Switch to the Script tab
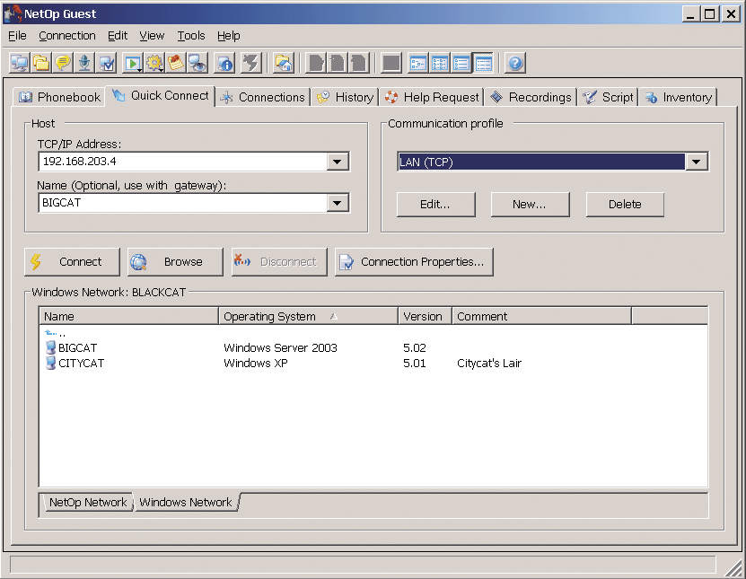This screenshot has height=579, width=746. pos(609,97)
